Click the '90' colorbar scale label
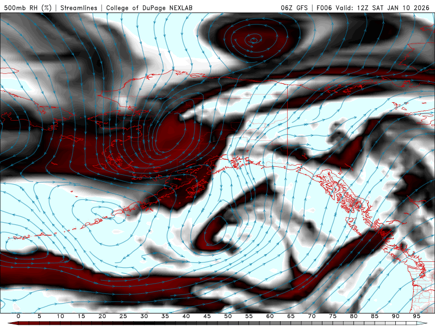The width and height of the screenshot is (435, 326). pos(396,316)
